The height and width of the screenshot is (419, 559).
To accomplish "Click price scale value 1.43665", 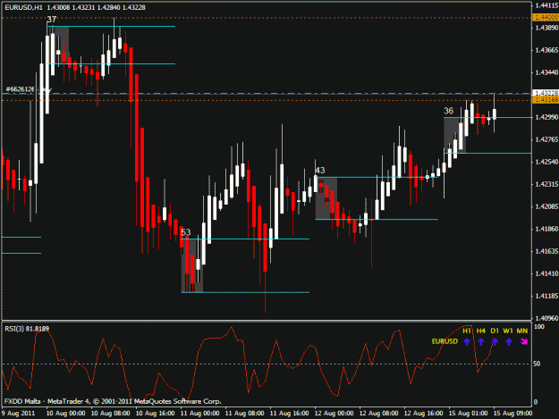I will tap(546, 50).
